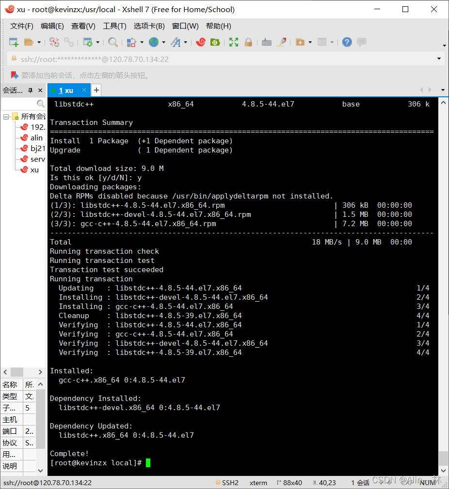This screenshot has width=449, height=489.
Task: Expand the Open session dropdown arrow
Action: 39,42
